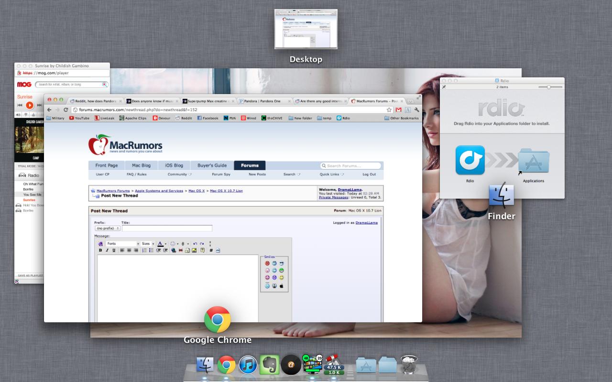612x382 pixels.
Task: Click the Desktop space thumbnail
Action: 306,29
